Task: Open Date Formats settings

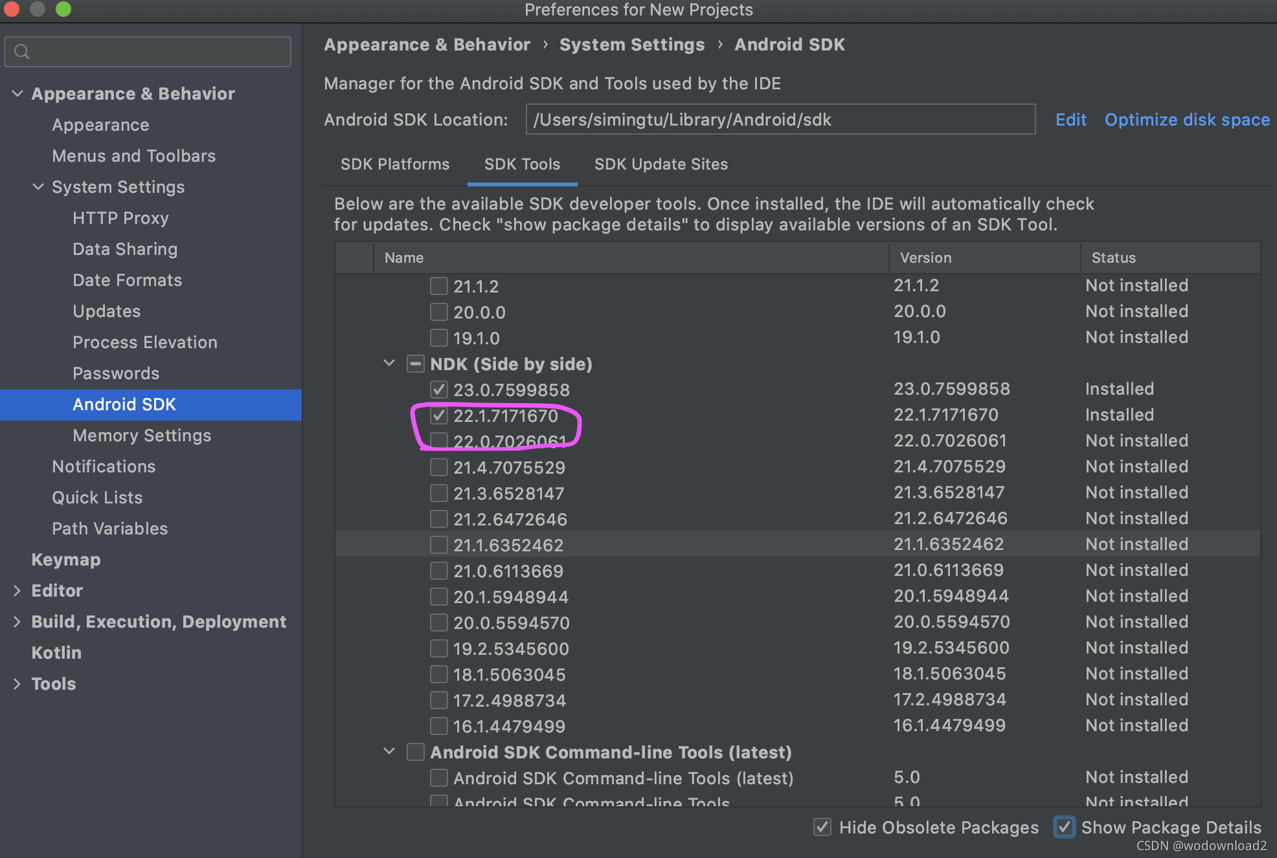Action: pyautogui.click(x=127, y=280)
